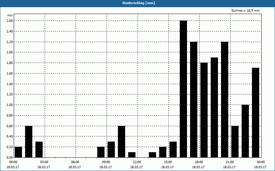Image resolution: width=275 pixels, height=171 pixels.
Task: Select the 1,60 y-axis value
Action: pyautogui.click(x=10, y=74)
